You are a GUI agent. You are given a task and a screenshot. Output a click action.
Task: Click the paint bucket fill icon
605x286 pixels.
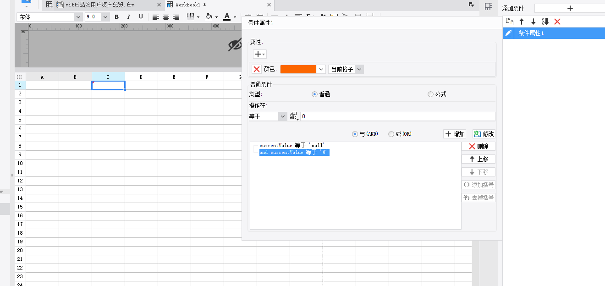(209, 17)
